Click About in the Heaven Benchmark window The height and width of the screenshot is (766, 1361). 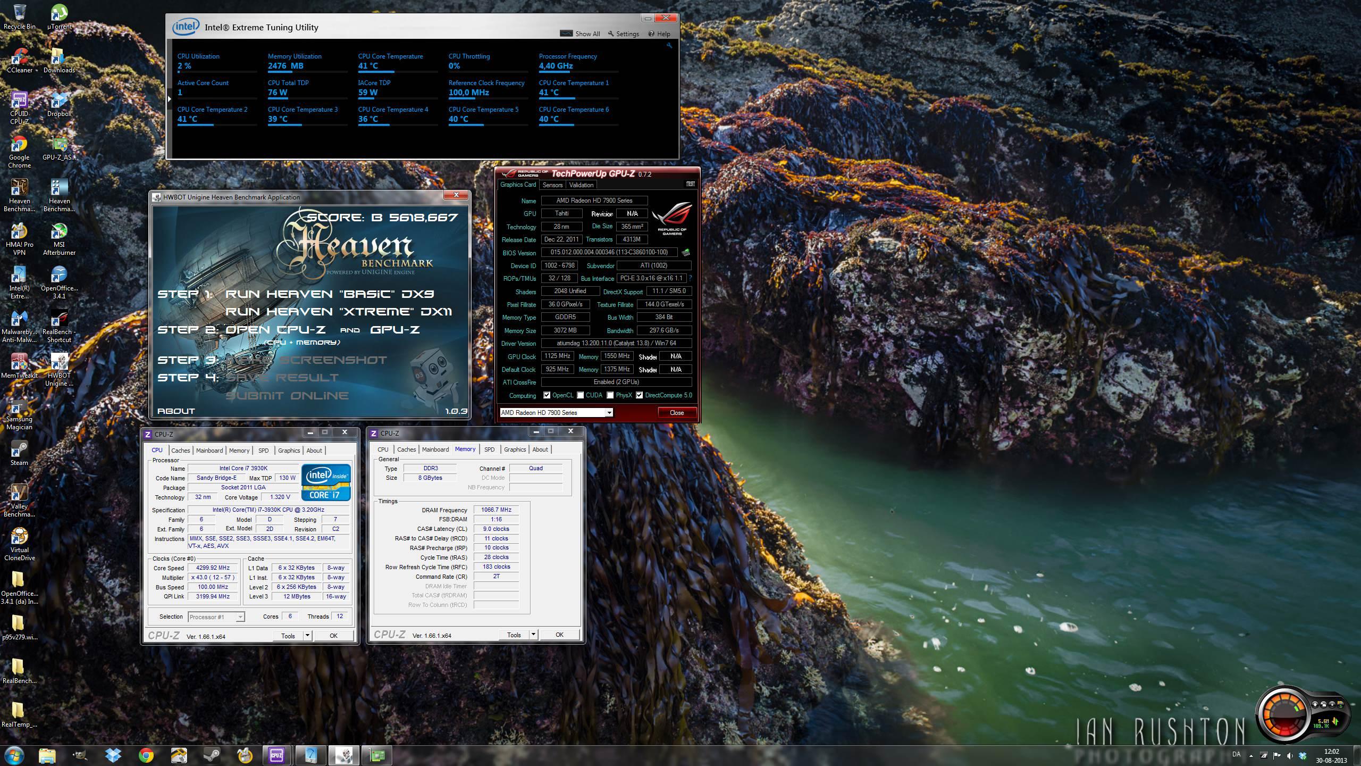pos(176,411)
